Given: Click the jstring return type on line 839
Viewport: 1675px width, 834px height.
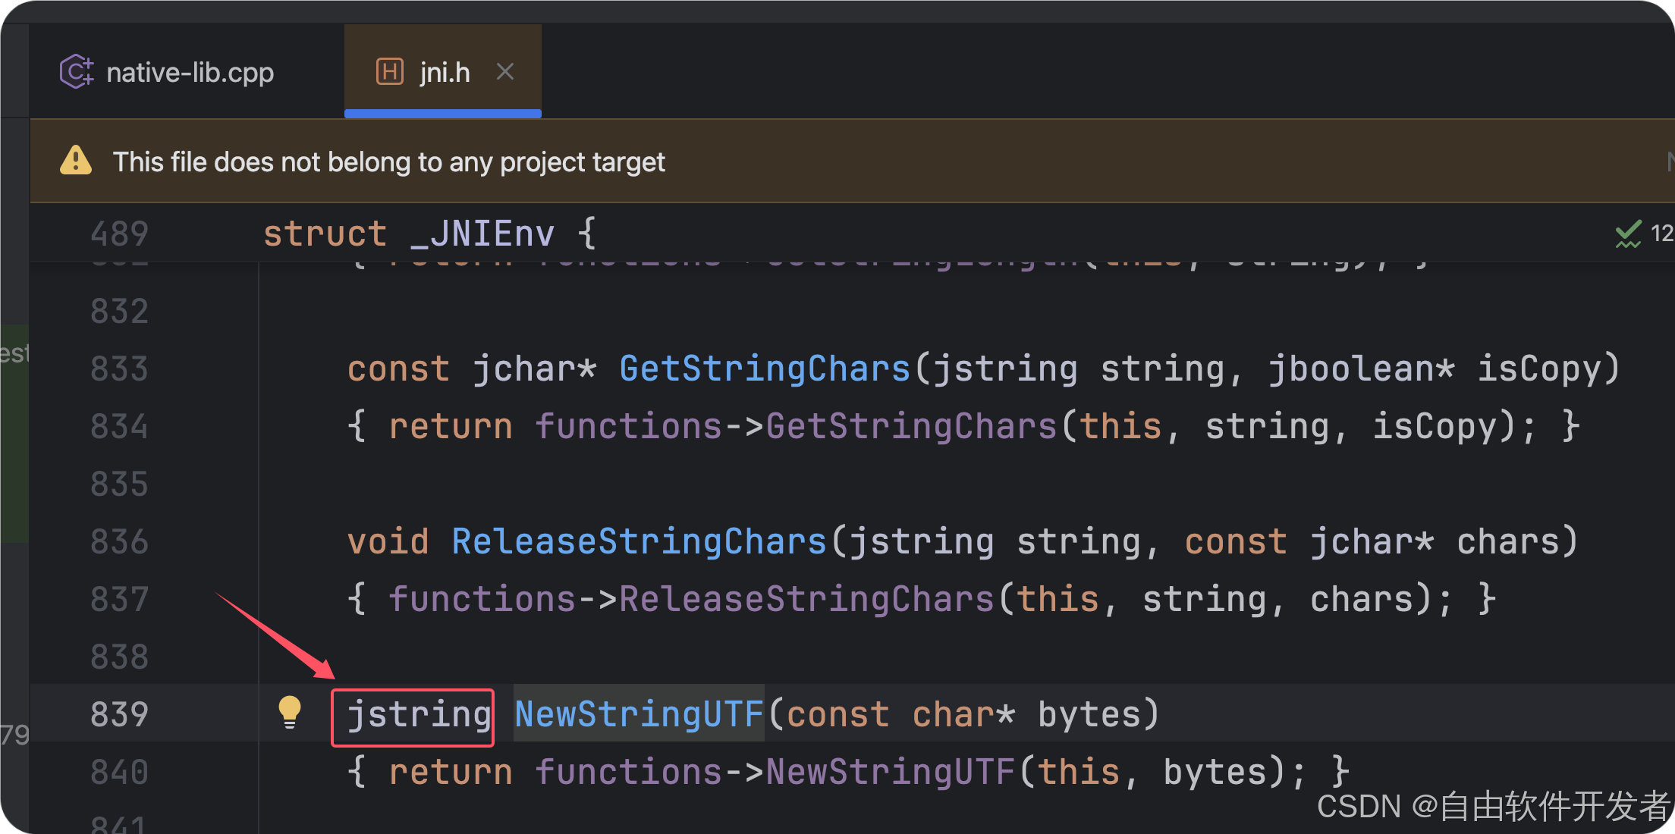Looking at the screenshot, I should (420, 714).
